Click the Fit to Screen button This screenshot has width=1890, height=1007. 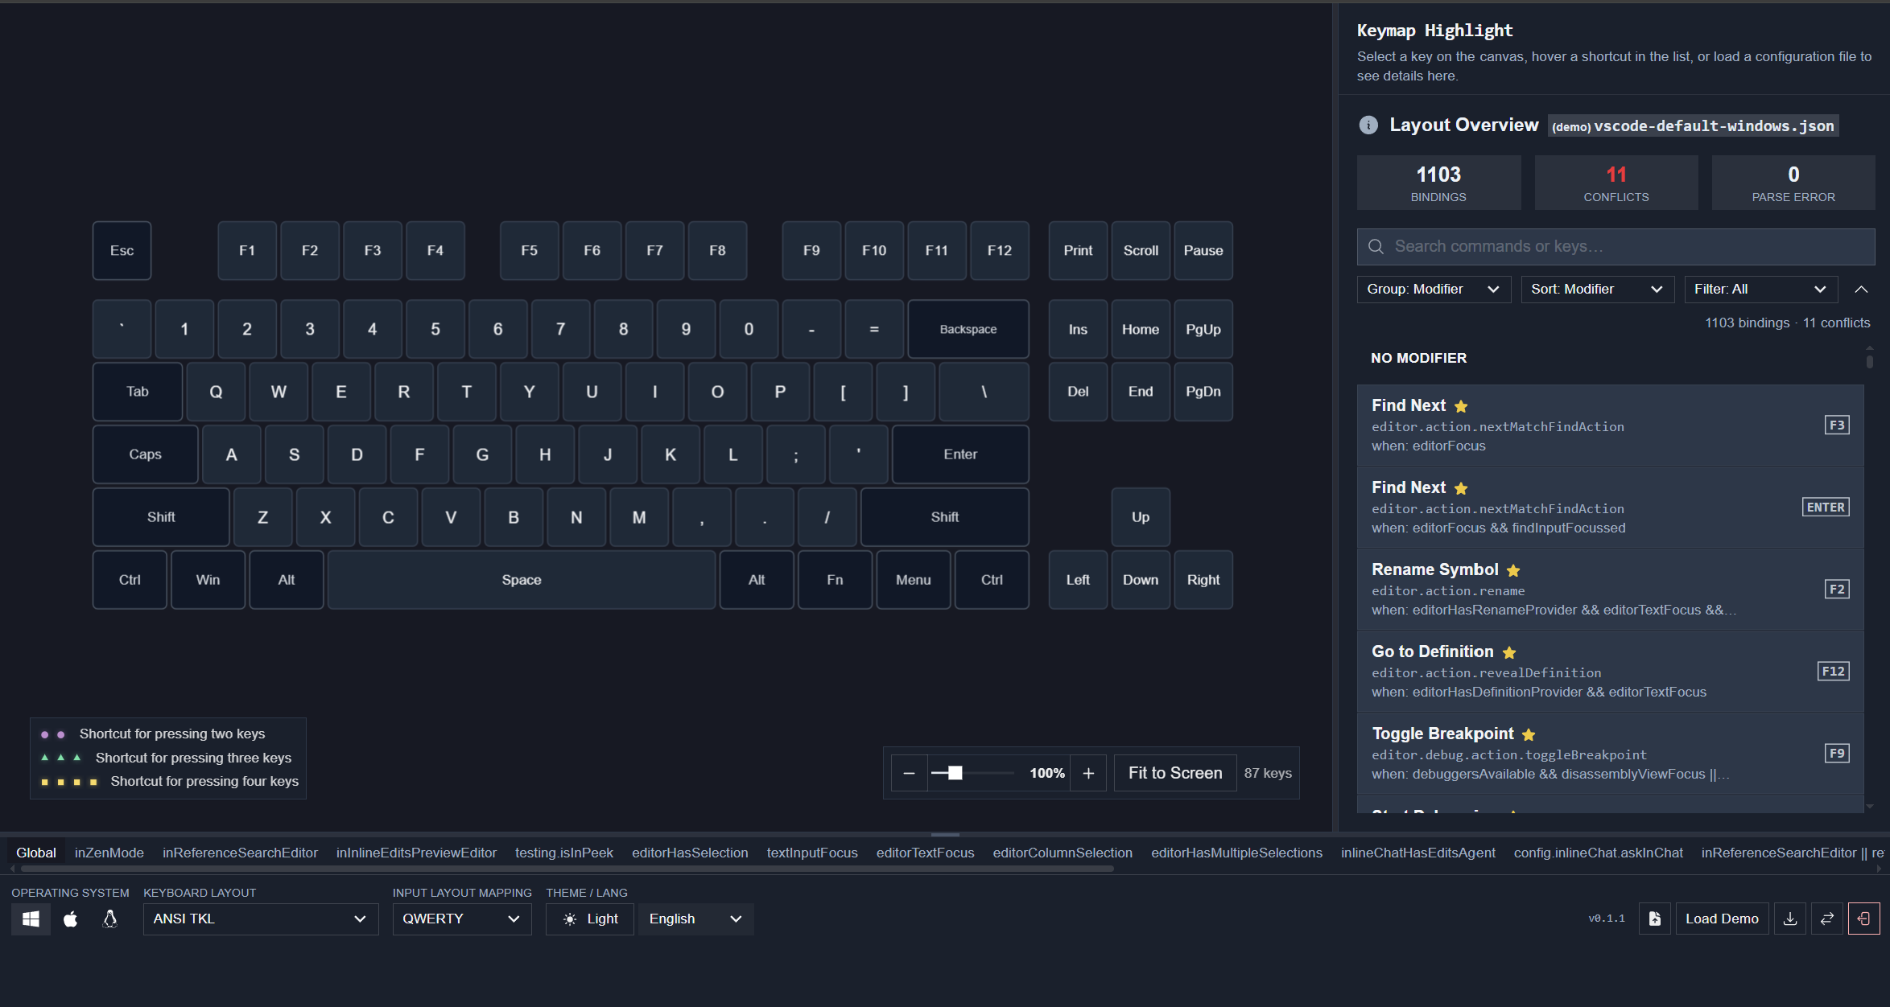(1174, 773)
